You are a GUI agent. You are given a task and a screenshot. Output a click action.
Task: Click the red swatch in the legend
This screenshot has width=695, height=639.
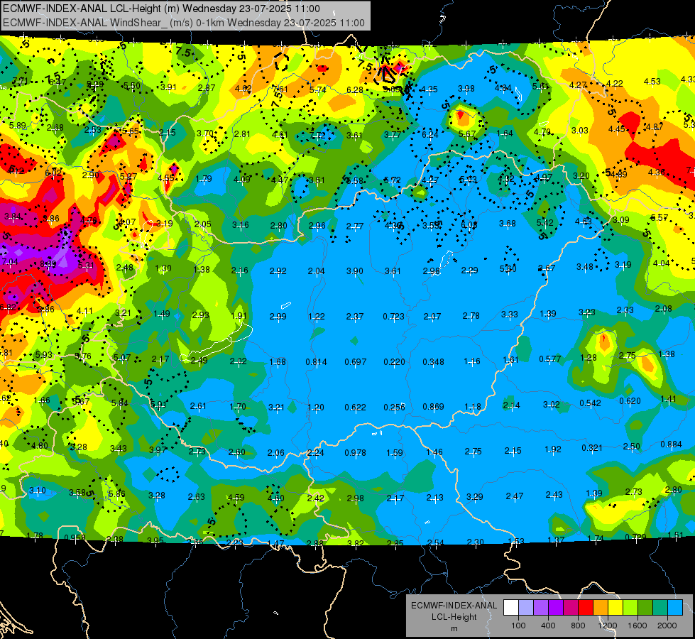coord(586,608)
